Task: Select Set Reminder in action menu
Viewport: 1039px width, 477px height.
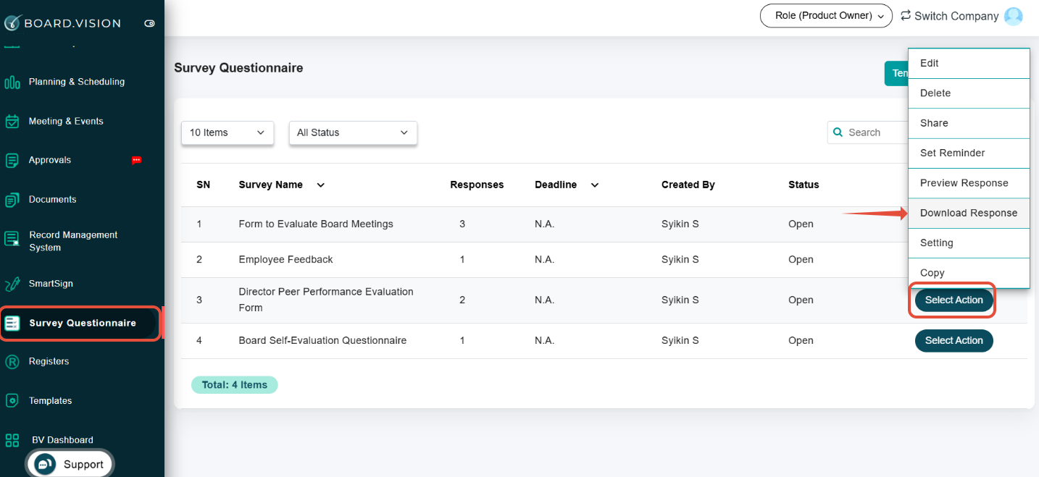Action: click(x=952, y=153)
